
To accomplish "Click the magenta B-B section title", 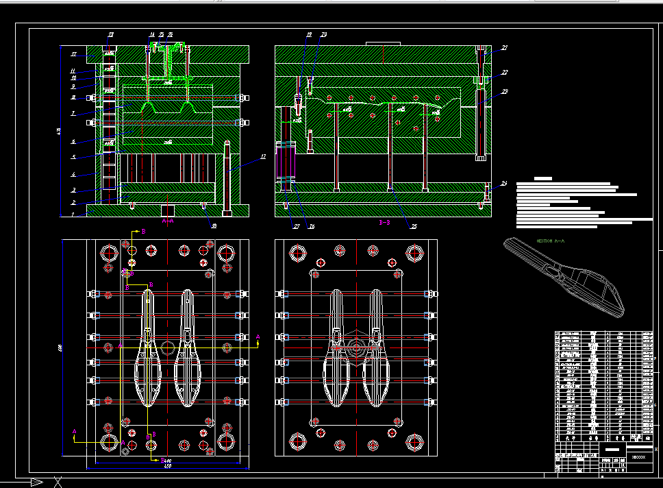I will click(x=384, y=222).
